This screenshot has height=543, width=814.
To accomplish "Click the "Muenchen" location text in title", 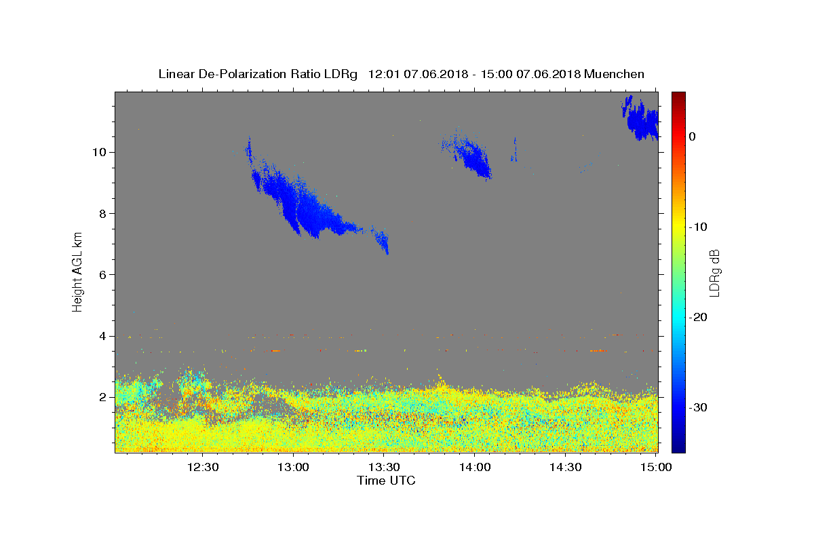I will (614, 74).
